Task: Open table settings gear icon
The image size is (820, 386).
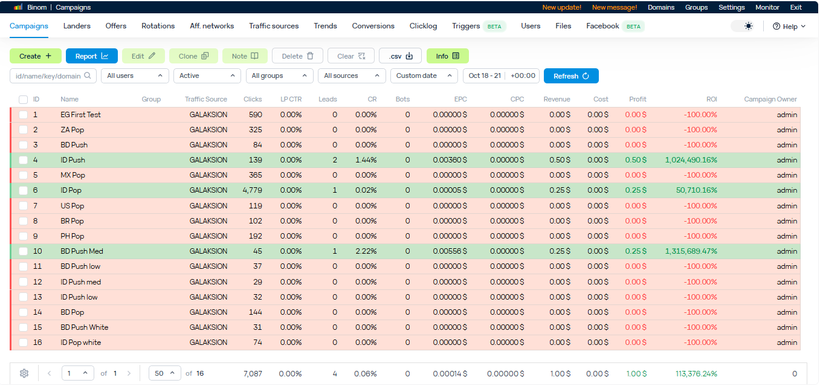Action: (x=24, y=373)
